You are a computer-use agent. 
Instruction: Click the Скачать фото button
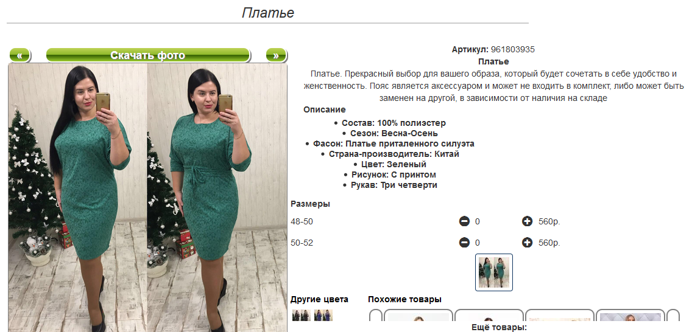click(x=148, y=55)
